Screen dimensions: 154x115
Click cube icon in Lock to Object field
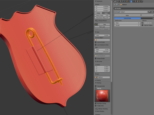point(96,40)
